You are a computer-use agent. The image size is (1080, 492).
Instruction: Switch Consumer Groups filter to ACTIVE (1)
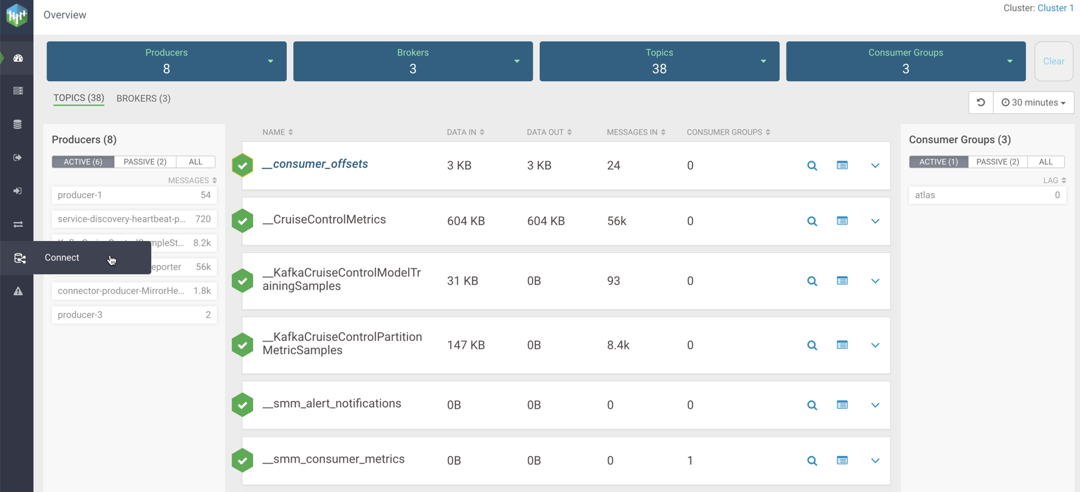938,162
